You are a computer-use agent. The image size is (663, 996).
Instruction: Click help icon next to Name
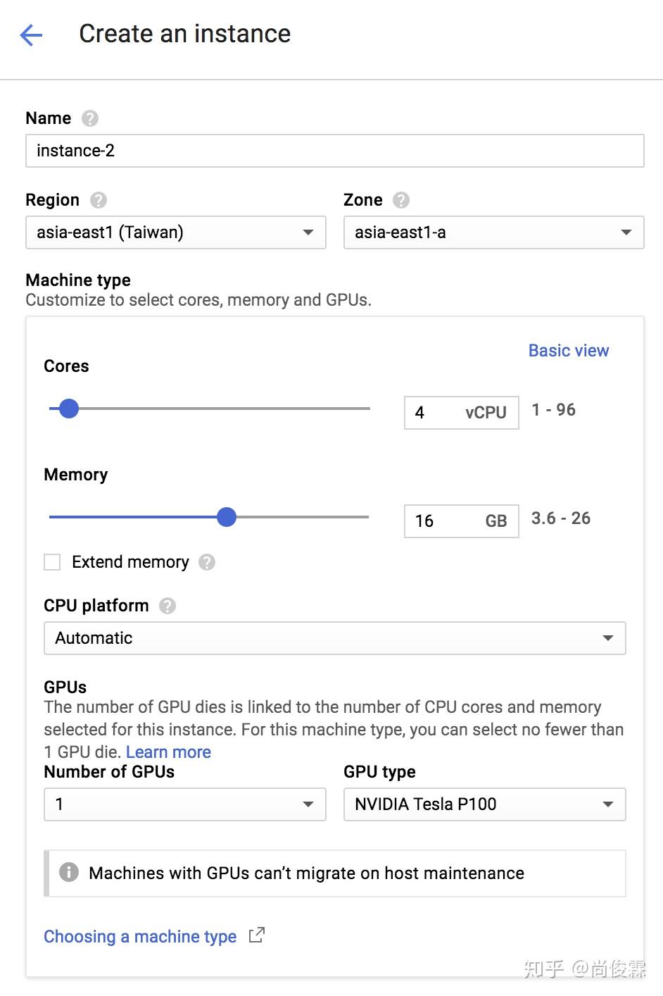[90, 118]
